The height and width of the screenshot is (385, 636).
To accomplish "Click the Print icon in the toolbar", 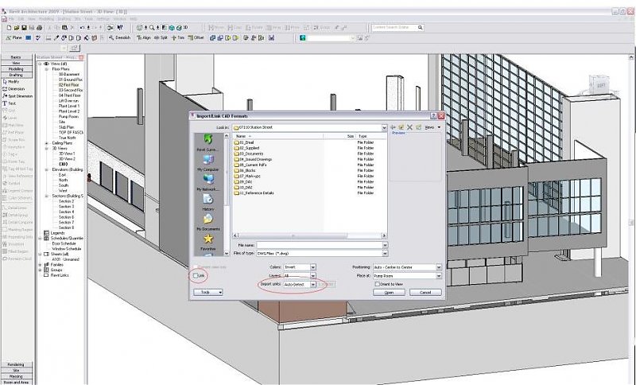I will click(x=39, y=28).
